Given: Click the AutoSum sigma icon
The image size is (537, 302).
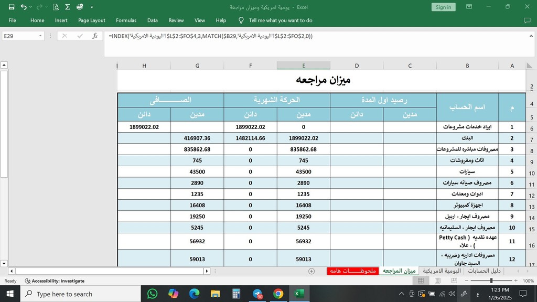Looking at the screenshot, I should coord(68,7).
